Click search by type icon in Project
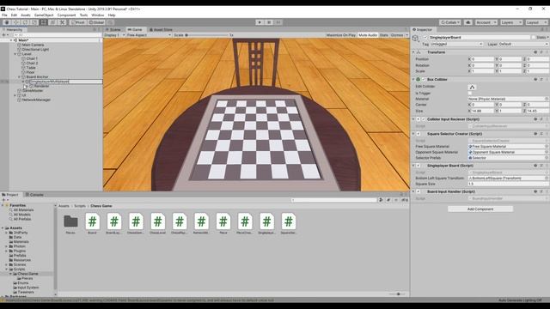Viewport: 550px width, 309px height. [381, 200]
